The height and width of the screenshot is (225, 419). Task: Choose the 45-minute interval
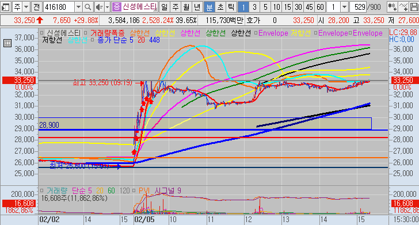tap(309, 7)
